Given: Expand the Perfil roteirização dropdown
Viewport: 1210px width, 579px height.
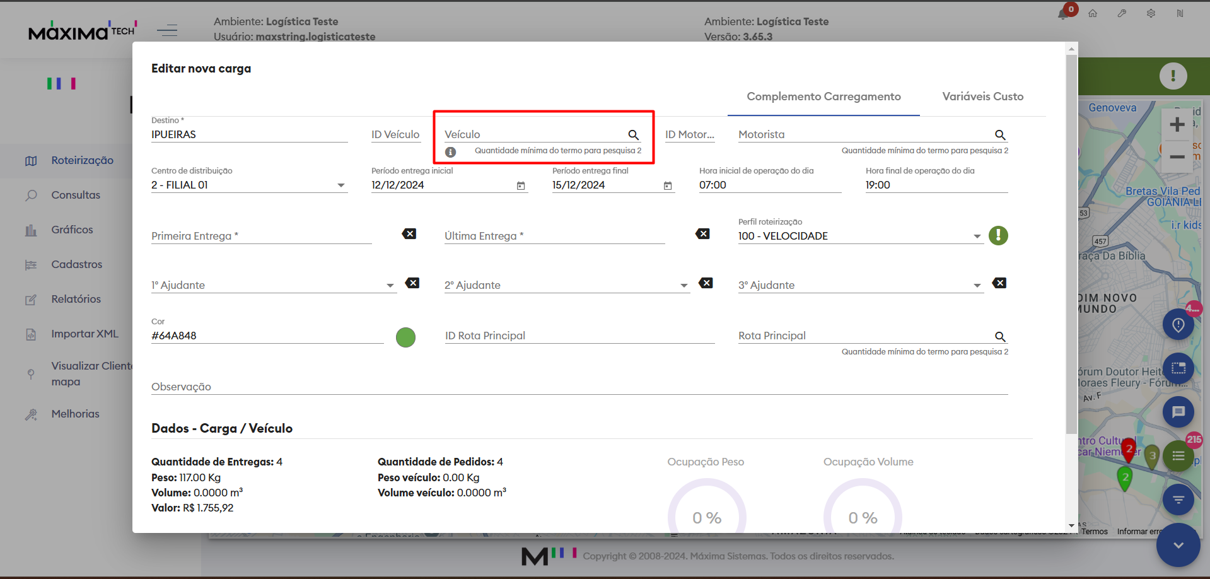Looking at the screenshot, I should 977,237.
